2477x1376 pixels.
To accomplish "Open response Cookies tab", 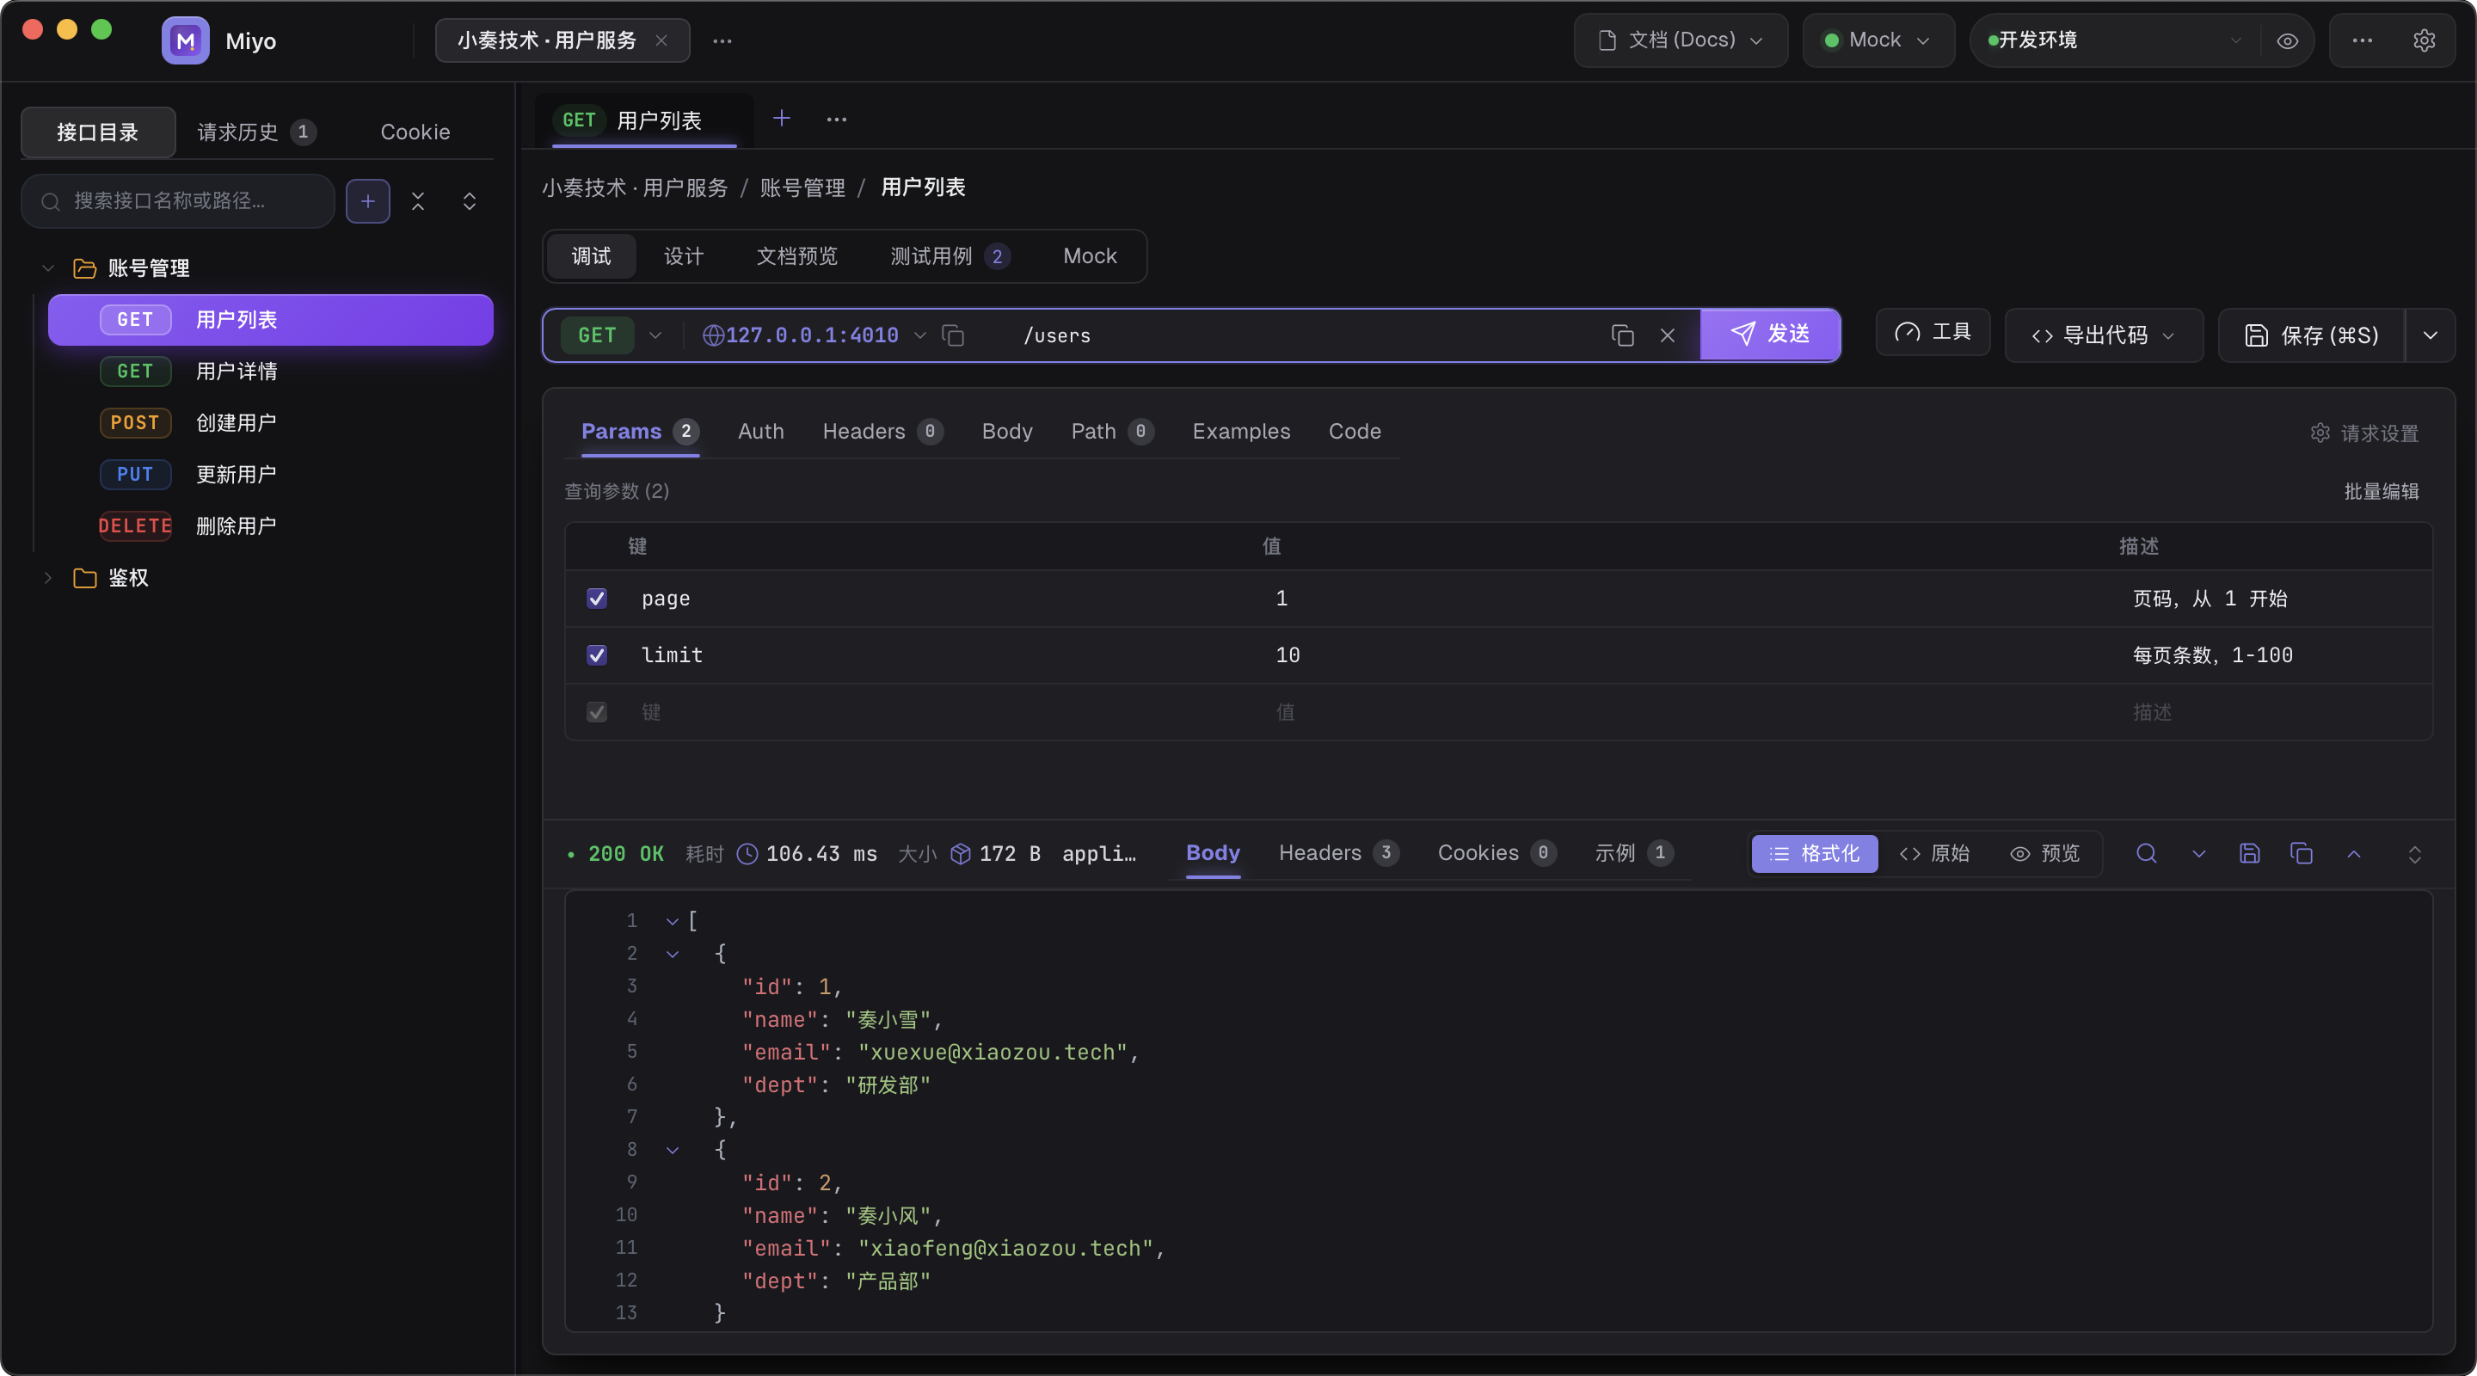I will coord(1497,852).
